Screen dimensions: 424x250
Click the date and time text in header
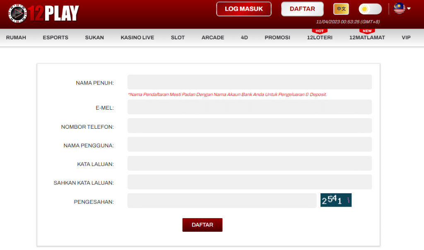[x=348, y=22]
